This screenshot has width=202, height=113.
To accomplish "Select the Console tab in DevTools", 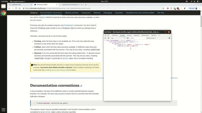I will 122,35.
